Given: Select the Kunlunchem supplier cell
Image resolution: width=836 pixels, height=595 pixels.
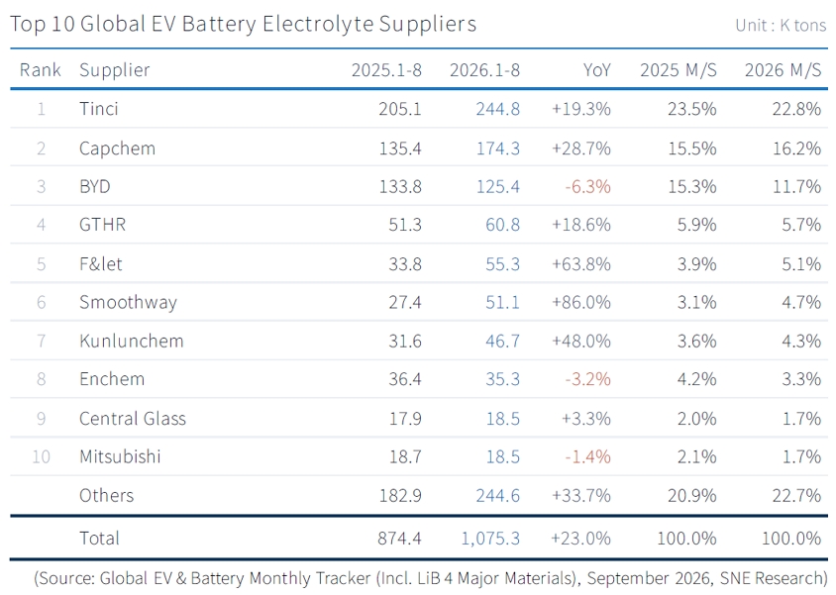Looking at the screenshot, I should (131, 341).
